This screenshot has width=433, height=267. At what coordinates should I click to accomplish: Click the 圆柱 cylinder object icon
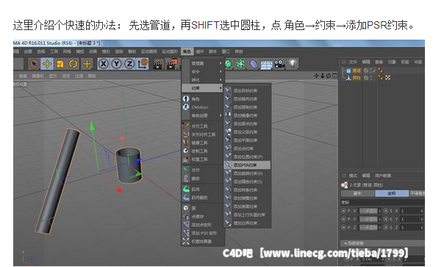coord(348,78)
